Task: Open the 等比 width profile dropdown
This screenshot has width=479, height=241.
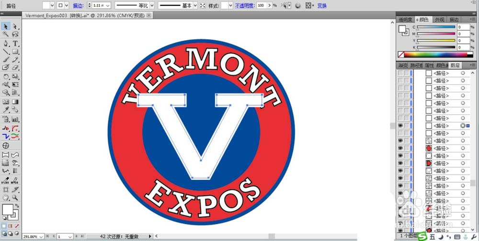Action: click(152, 5)
